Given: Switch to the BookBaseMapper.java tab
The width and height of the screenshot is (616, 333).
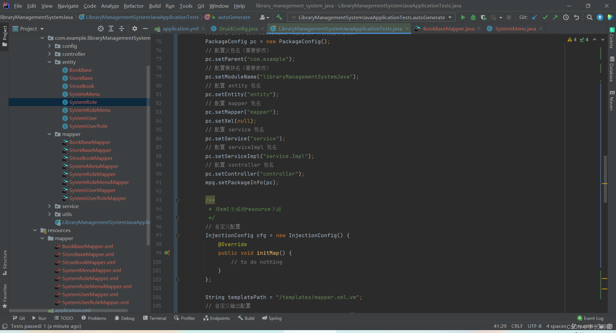Looking at the screenshot, I should [448, 29].
